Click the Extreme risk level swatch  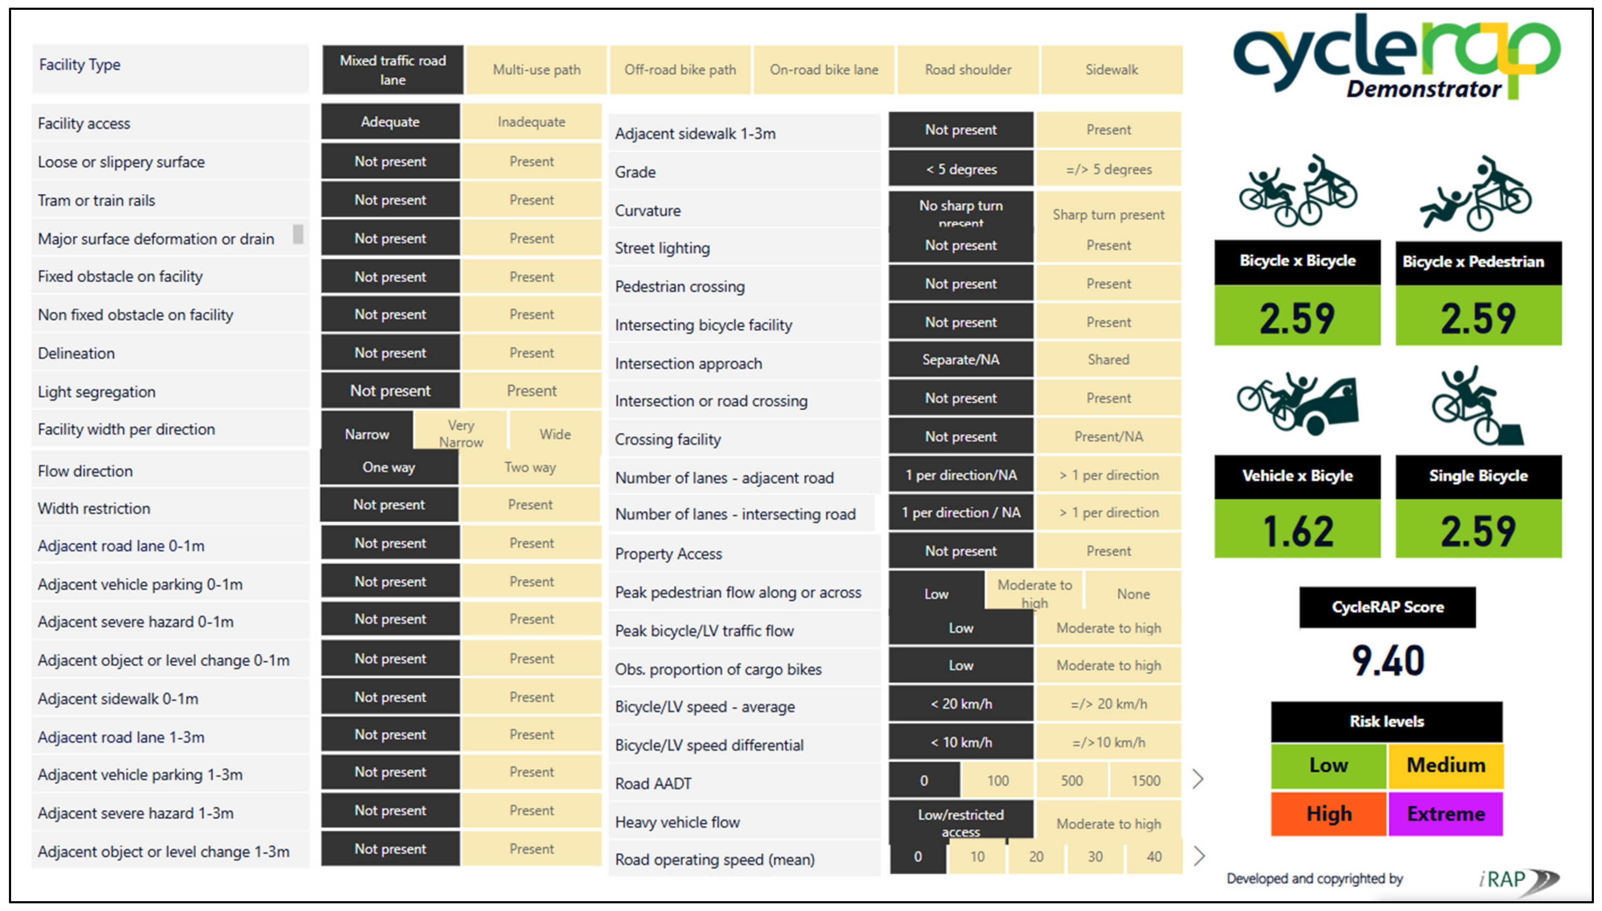coord(1445,813)
